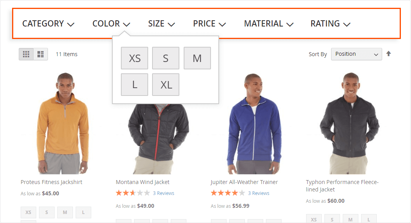411x223 pixels.
Task: Click the ascending sort direction arrow
Action: point(388,54)
